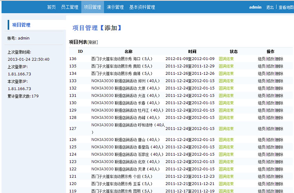This screenshot has height=193, width=294.
Task: Open 组员 for project 123
Action: [x=262, y=162]
